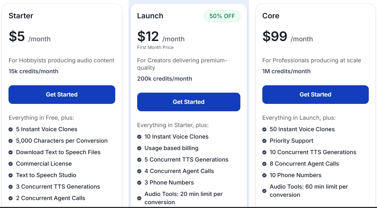
Task: Click 200k credits/month text
Action: pos(164,79)
